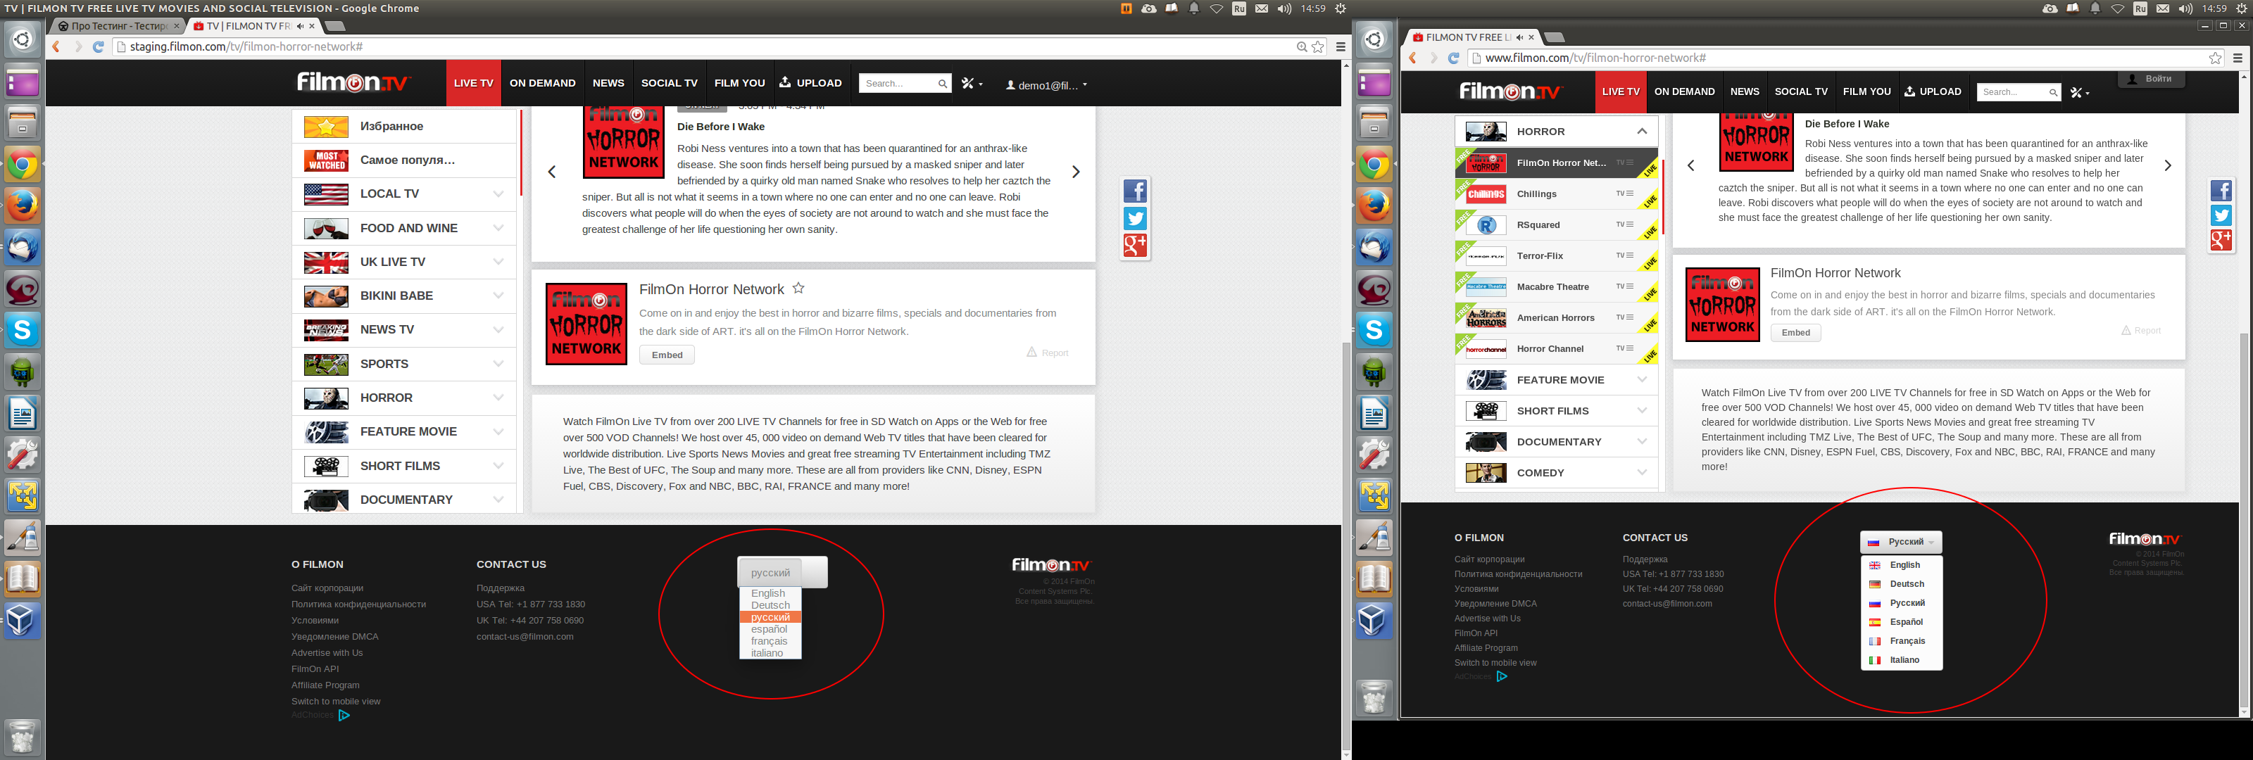Reload the staging.filmon.com page
The height and width of the screenshot is (760, 2253).
98,47
